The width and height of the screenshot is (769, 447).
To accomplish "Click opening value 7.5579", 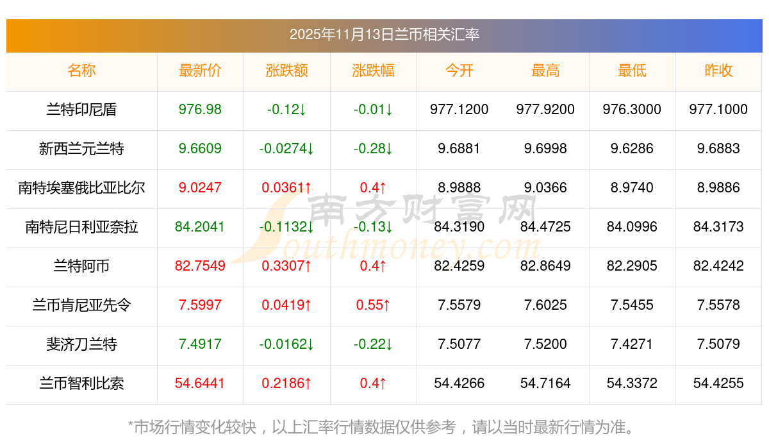I will (x=459, y=305).
